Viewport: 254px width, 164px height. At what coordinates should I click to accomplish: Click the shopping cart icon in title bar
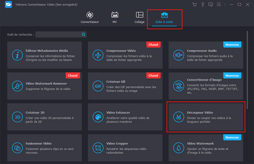click(x=195, y=4)
